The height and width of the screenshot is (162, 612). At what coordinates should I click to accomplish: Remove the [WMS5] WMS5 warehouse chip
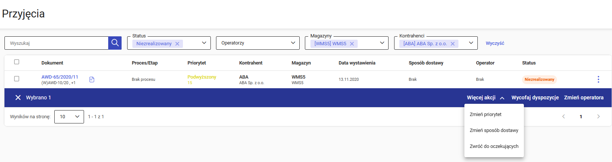352,44
